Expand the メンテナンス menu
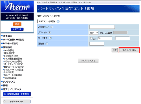 click(x=8, y=82)
